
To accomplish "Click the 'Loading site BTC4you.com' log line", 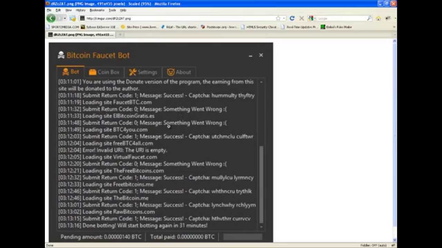I will pos(103,130).
